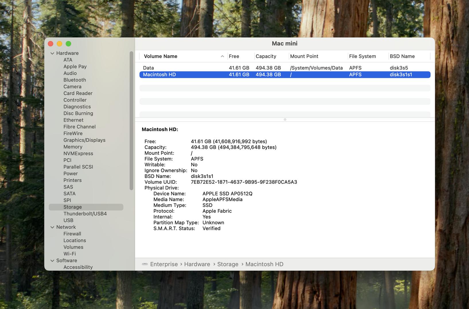
Task: Click the Hardware category label
Action: (x=67, y=53)
